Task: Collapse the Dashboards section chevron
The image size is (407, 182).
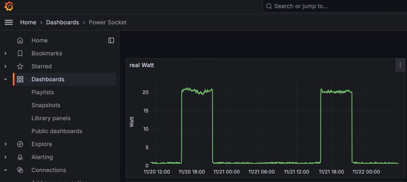Action: point(5,79)
